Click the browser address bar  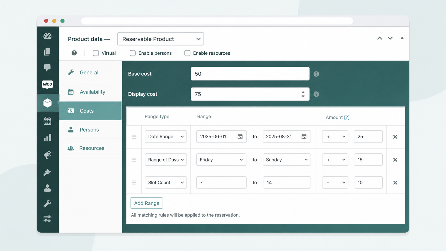217,21
